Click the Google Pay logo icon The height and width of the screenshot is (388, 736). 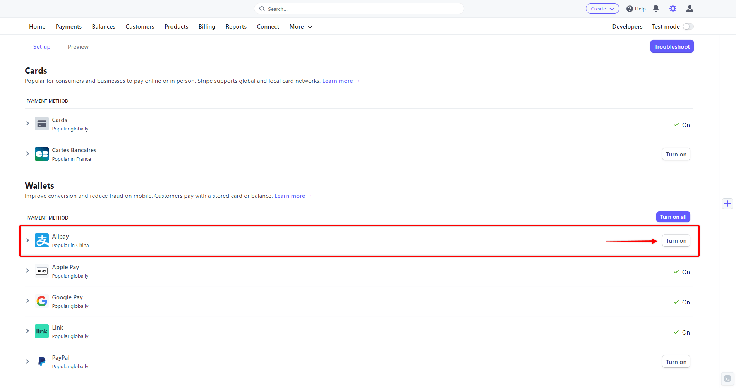coord(42,301)
